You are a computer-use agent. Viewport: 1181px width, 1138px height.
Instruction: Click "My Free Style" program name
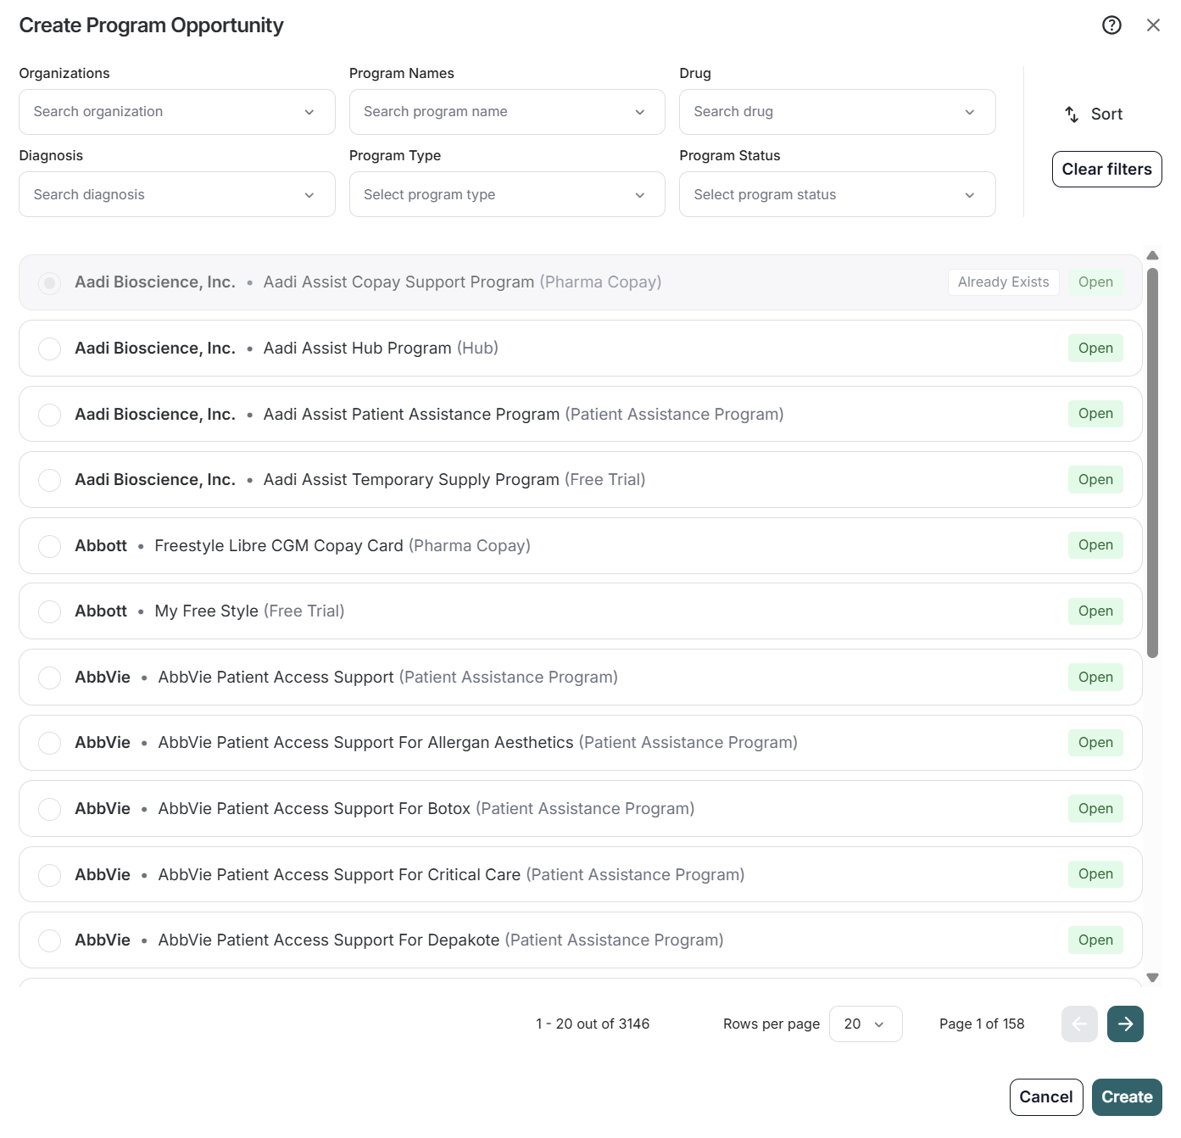pos(207,611)
